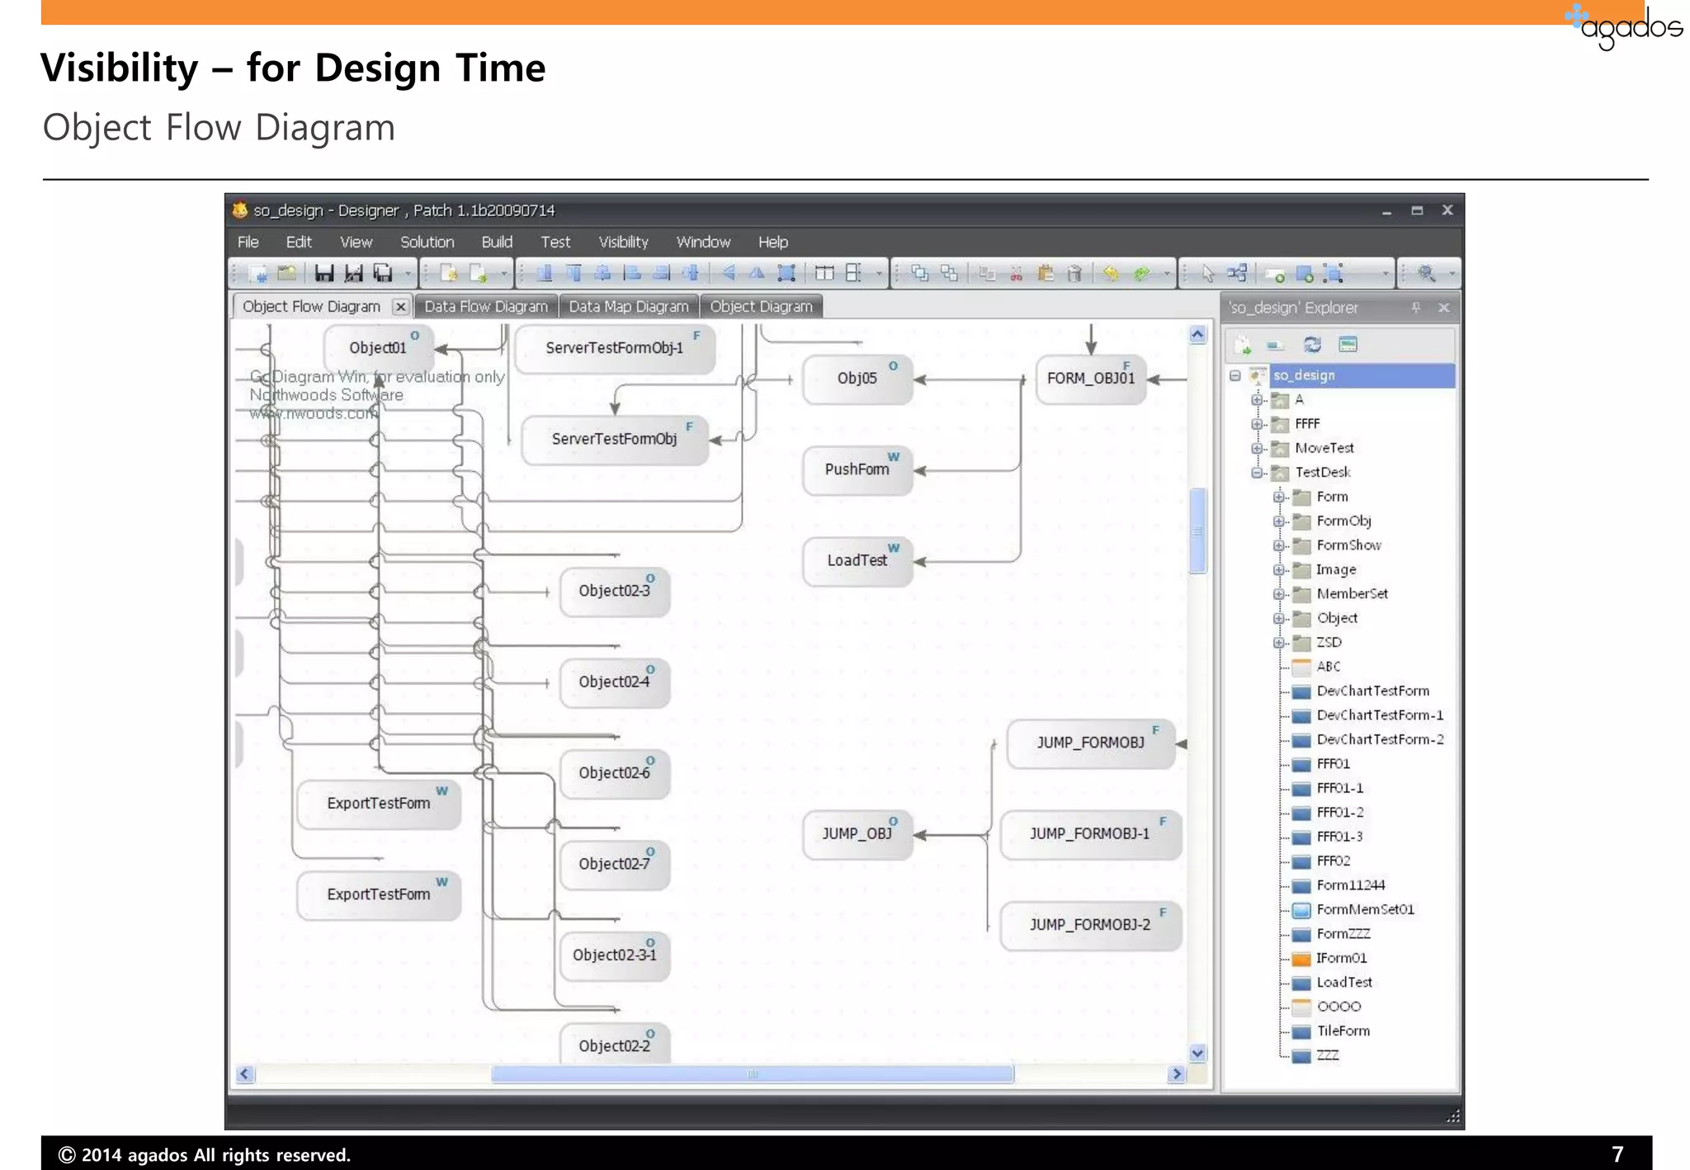Click the yellow Undo arrow icon

click(x=1111, y=273)
